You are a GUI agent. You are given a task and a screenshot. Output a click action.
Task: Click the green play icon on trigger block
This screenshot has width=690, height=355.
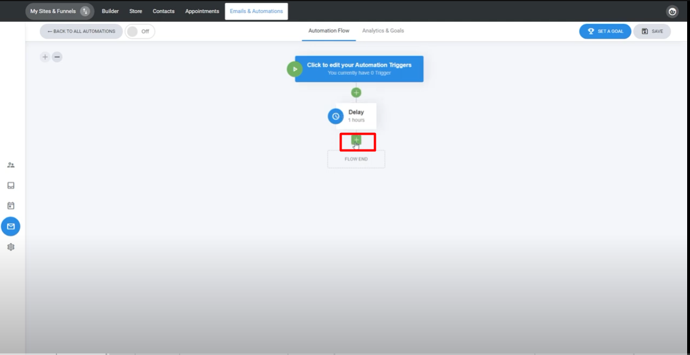coord(295,69)
